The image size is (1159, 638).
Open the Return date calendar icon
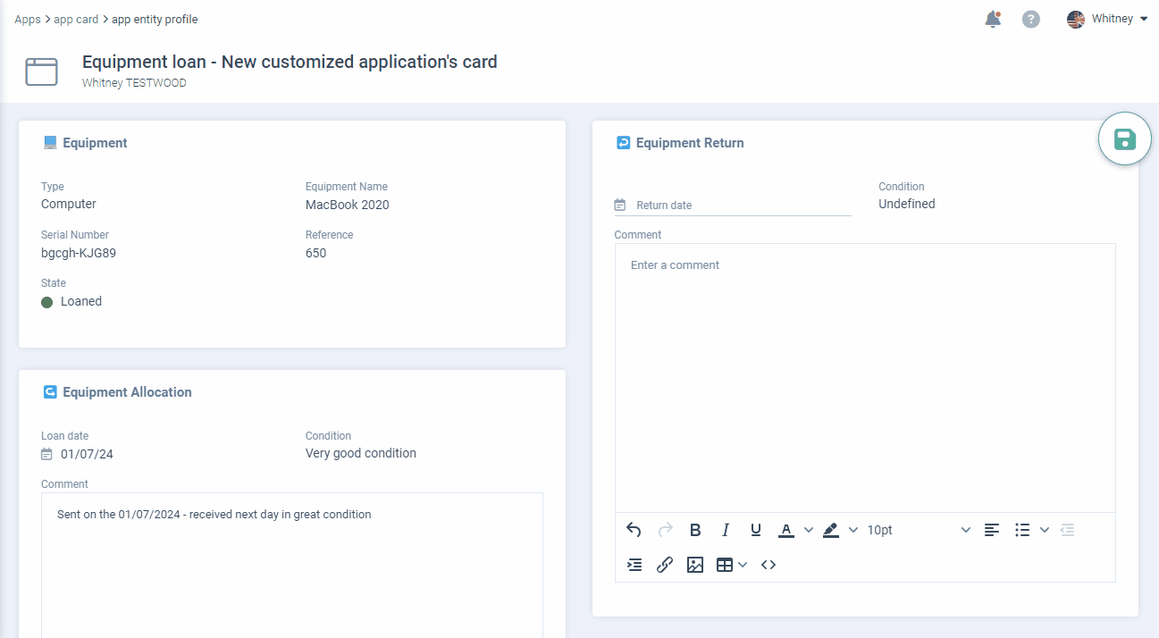pyautogui.click(x=620, y=206)
